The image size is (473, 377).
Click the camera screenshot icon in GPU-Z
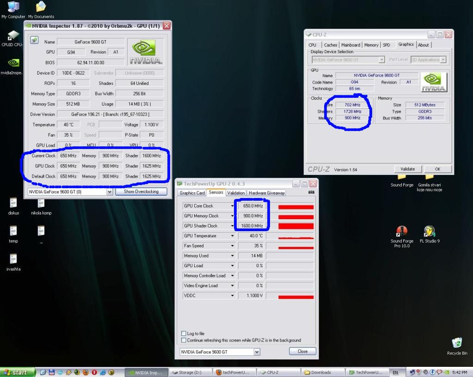click(x=311, y=192)
